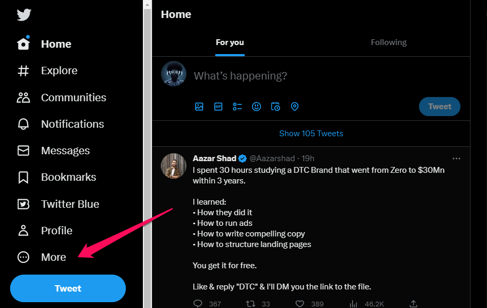Share the tweet via upload icon
This screenshot has height=308, width=487.
pyautogui.click(x=413, y=304)
